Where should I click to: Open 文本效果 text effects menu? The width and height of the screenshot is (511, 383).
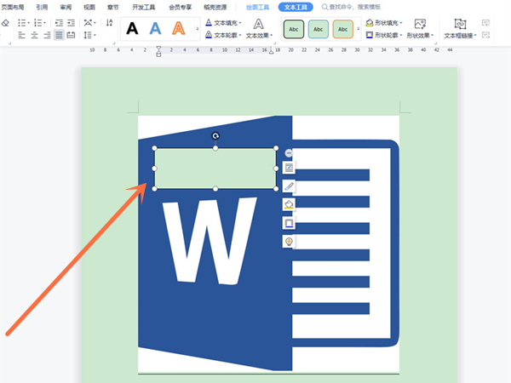[259, 29]
